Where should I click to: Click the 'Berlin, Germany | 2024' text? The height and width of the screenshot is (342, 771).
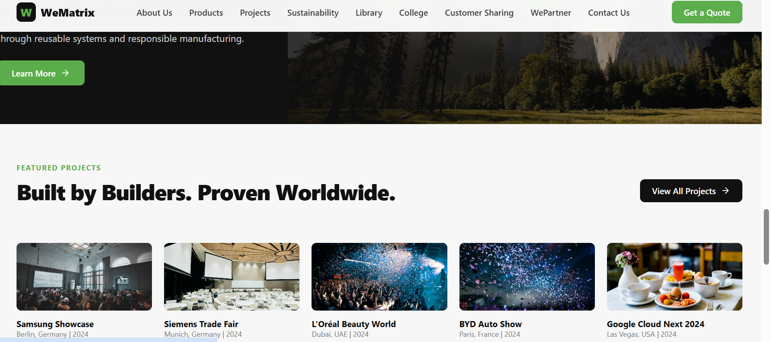point(52,334)
